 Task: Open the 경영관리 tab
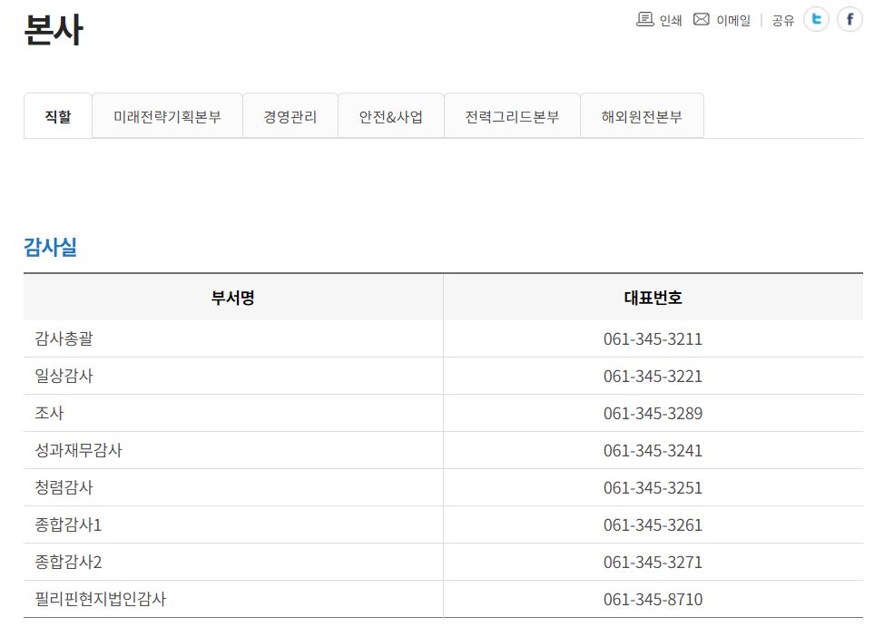coord(290,116)
